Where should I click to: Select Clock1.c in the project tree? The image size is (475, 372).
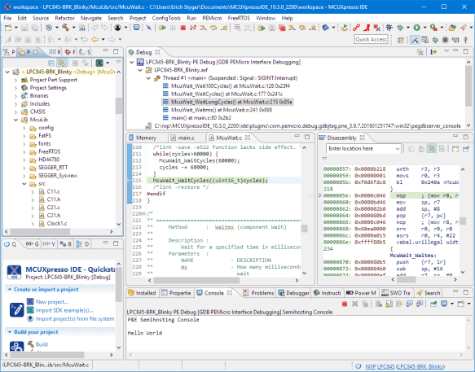(57, 224)
